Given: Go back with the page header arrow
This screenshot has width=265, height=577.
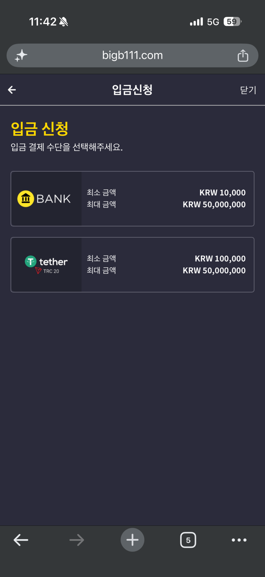Looking at the screenshot, I should pyautogui.click(x=12, y=90).
